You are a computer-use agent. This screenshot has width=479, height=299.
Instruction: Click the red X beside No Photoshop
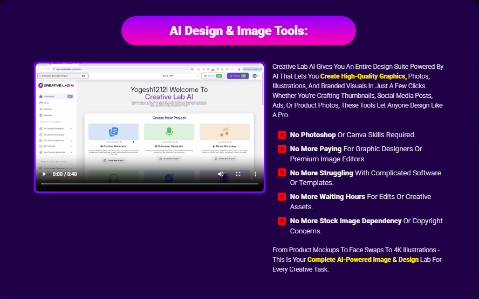pos(282,134)
